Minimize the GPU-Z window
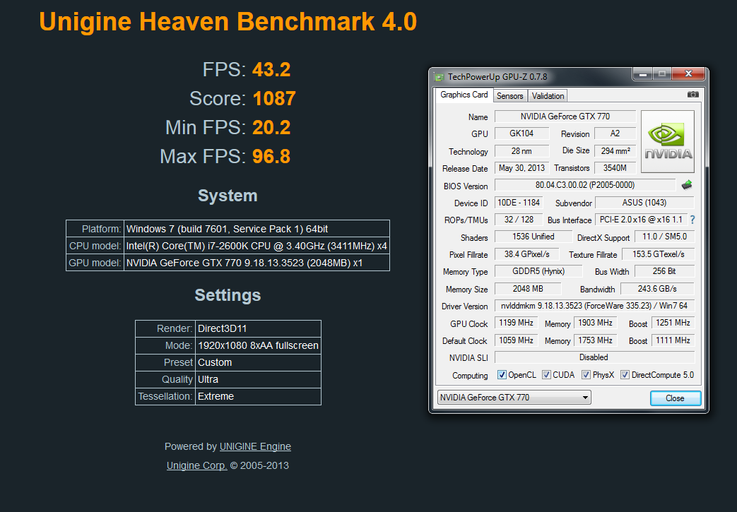Screen dimensions: 737x512 tap(642, 73)
